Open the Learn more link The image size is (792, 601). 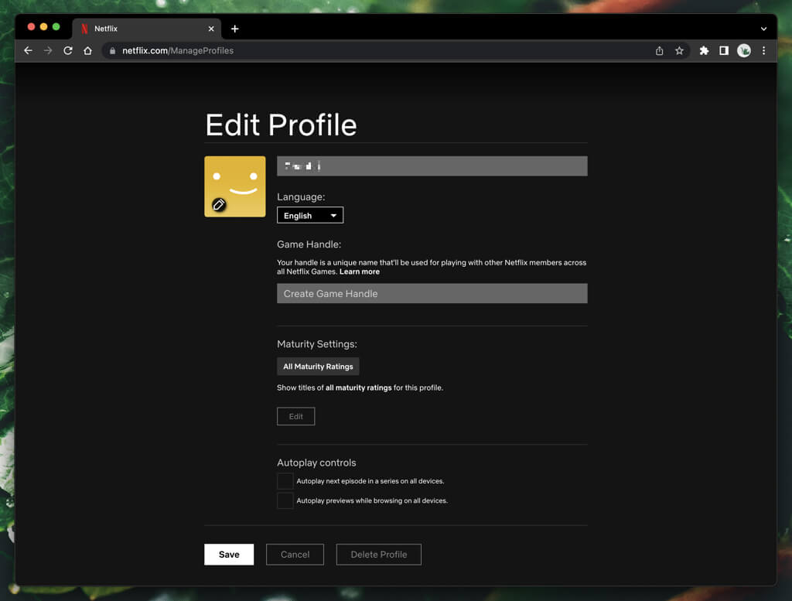pyautogui.click(x=360, y=272)
